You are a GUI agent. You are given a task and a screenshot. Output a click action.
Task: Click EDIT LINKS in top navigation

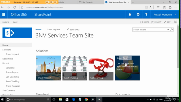click(73, 29)
